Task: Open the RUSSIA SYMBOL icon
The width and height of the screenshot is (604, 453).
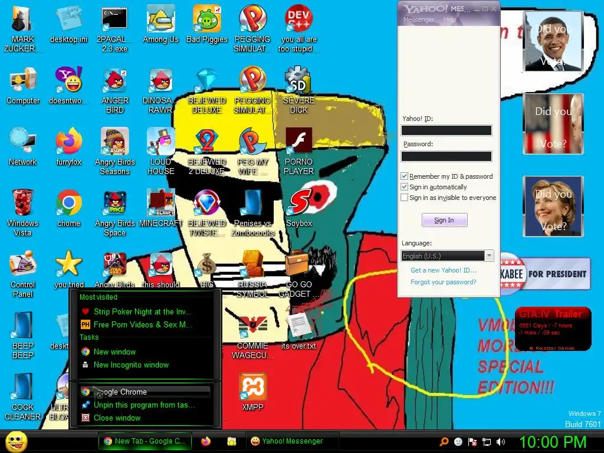Action: click(252, 274)
